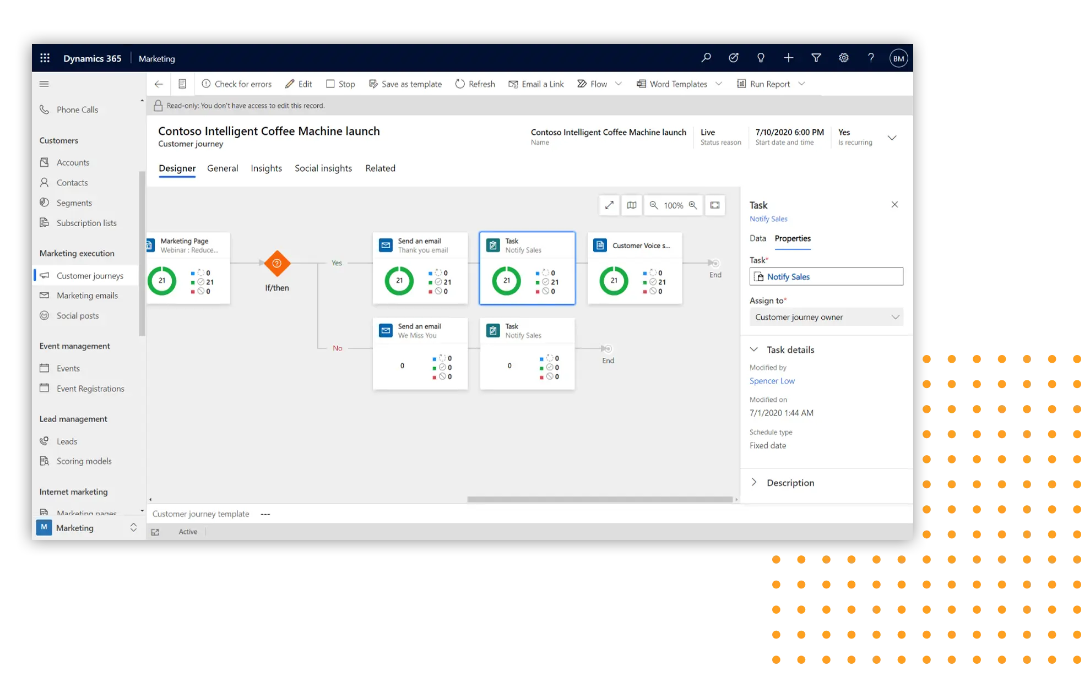
Task: Click the green 21 progress ring on selected task
Action: click(x=506, y=281)
